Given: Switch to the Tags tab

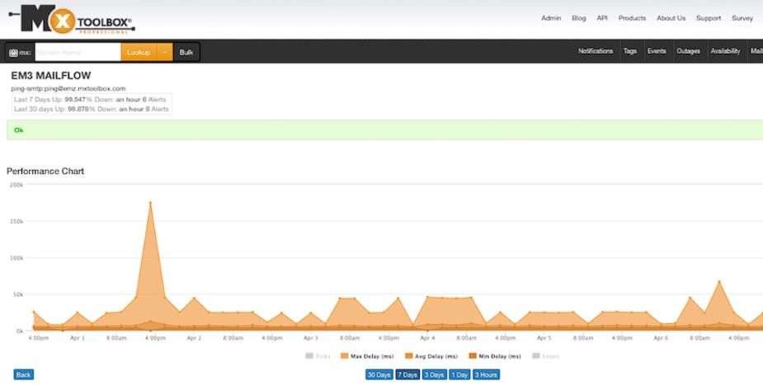Looking at the screenshot, I should coord(629,51).
